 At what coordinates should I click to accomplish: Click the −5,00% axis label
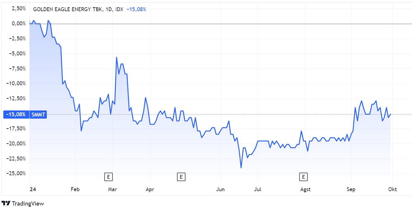(17, 54)
